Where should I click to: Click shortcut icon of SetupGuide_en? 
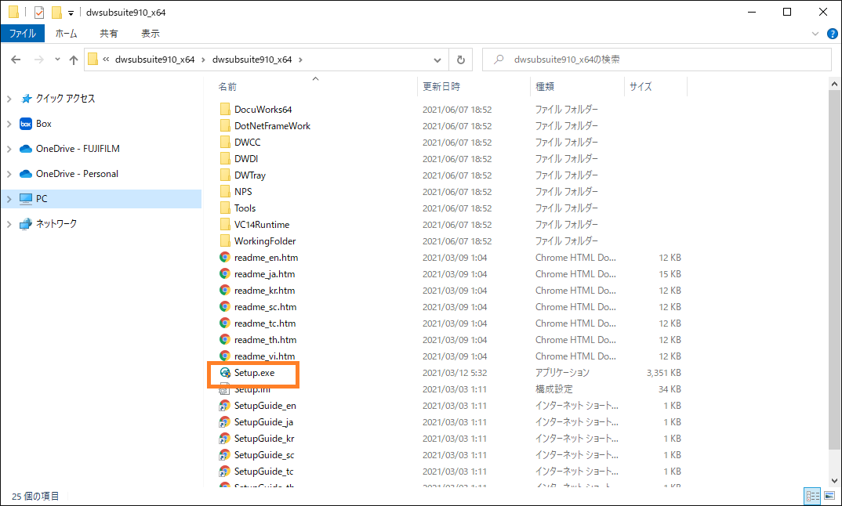225,406
